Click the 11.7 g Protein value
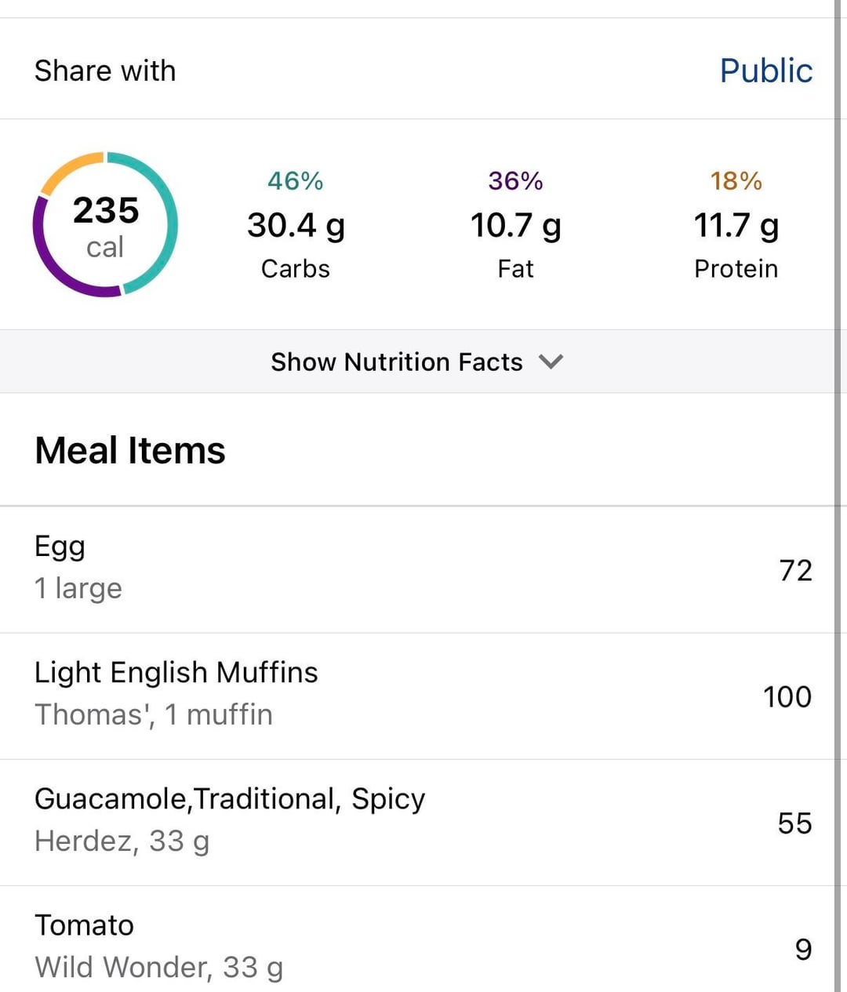Image resolution: width=847 pixels, height=992 pixels. [736, 226]
